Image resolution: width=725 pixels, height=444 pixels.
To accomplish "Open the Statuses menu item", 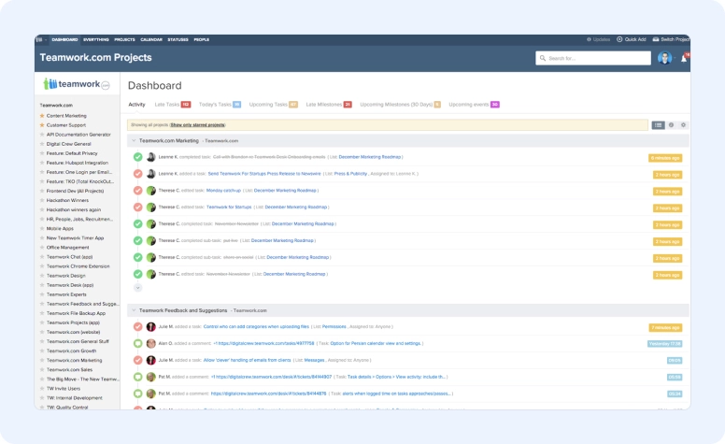I will (x=178, y=40).
